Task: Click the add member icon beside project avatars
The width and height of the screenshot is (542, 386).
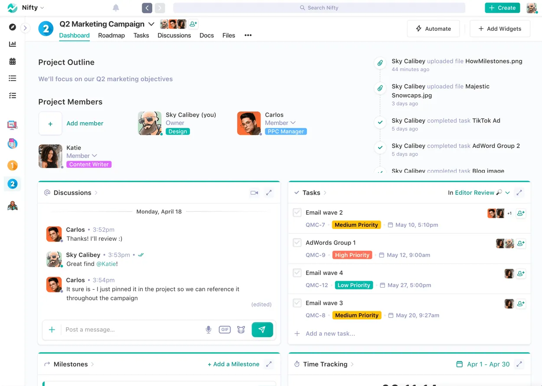Action: coord(193,24)
